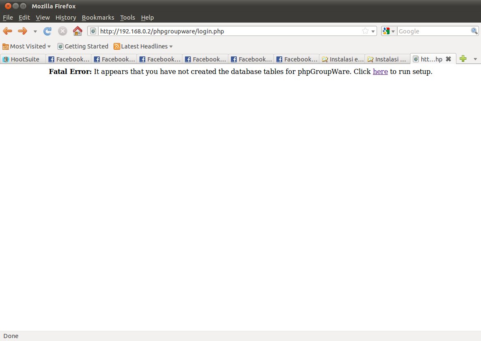Click the site identity icon in the URL bar
481x341 pixels.
(93, 31)
